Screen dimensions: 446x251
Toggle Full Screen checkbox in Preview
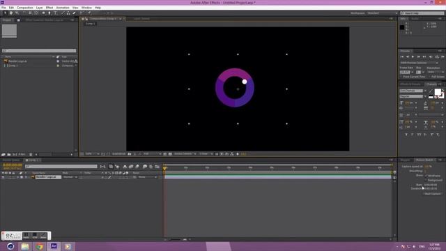coord(429,77)
